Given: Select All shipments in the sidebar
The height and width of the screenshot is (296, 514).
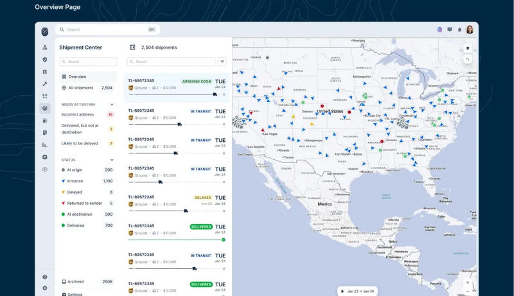Looking at the screenshot, I should tap(88, 88).
